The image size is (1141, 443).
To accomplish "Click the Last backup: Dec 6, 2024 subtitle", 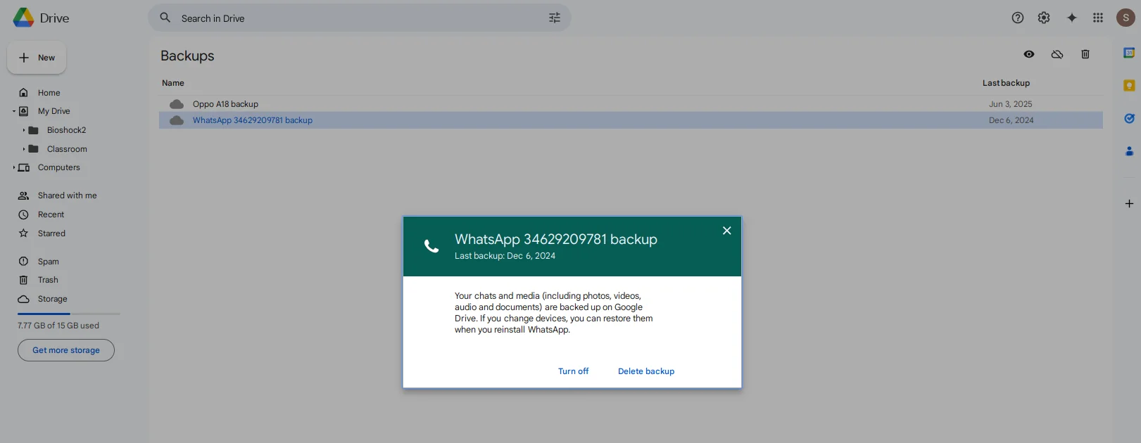I will pyautogui.click(x=505, y=256).
